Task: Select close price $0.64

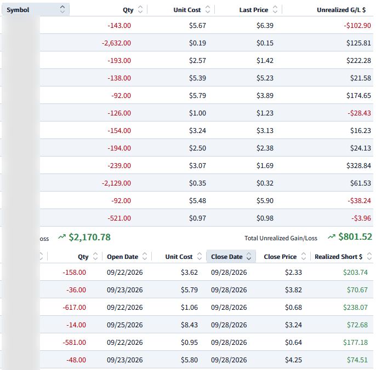Action: pyautogui.click(x=293, y=342)
